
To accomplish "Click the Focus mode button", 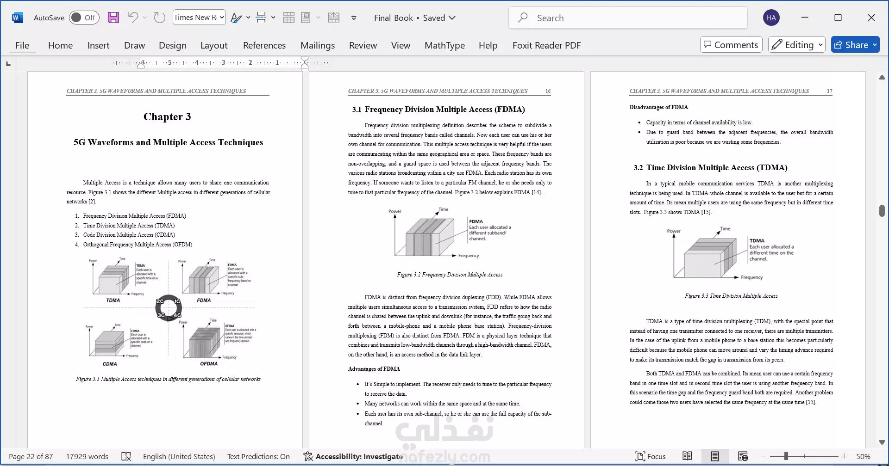I will click(x=651, y=456).
